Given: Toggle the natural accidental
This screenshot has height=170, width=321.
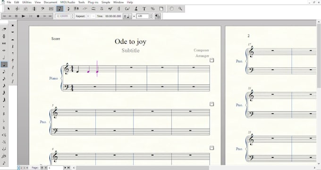Looking at the screenshot, I should click(4, 128).
